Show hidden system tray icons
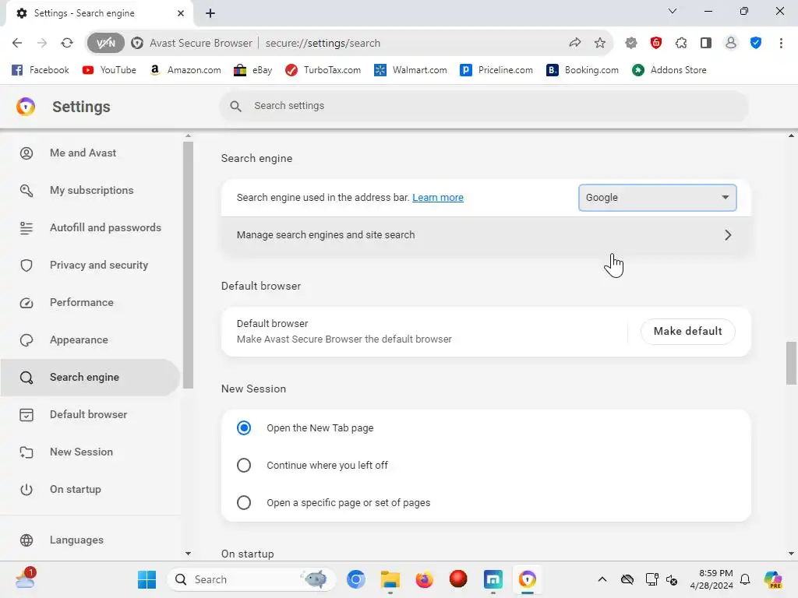The width and height of the screenshot is (798, 598). [602, 579]
